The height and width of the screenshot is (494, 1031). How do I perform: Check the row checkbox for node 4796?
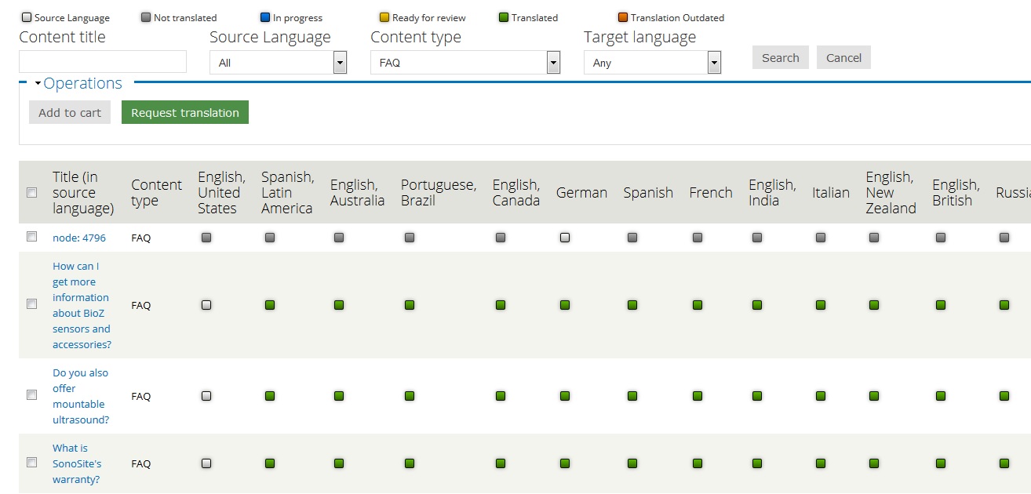pyautogui.click(x=31, y=237)
